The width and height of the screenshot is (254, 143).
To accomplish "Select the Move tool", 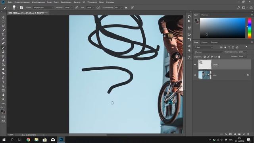I will pos(3,17).
